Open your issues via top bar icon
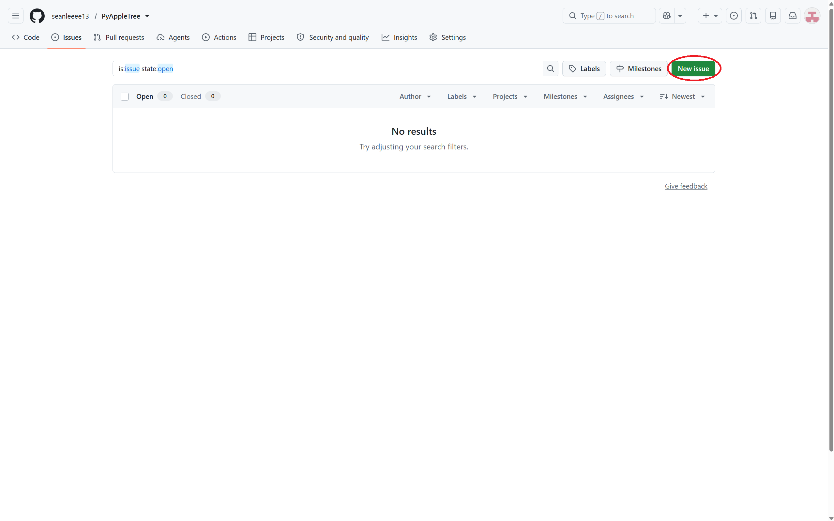 (x=734, y=16)
